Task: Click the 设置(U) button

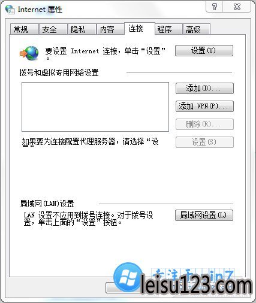Action: (x=204, y=50)
